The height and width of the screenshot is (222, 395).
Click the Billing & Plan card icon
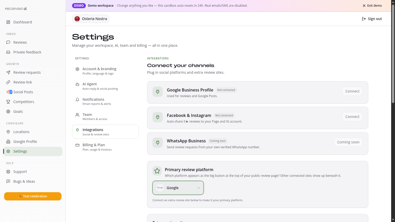click(77, 145)
